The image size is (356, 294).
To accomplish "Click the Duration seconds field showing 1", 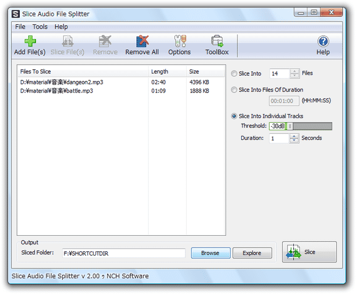I will click(x=279, y=139).
